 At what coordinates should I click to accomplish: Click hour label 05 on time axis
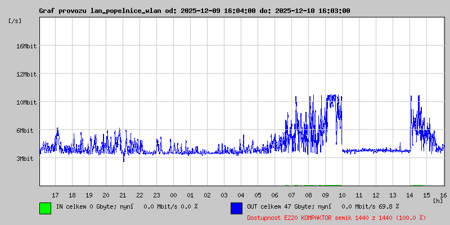(x=258, y=195)
